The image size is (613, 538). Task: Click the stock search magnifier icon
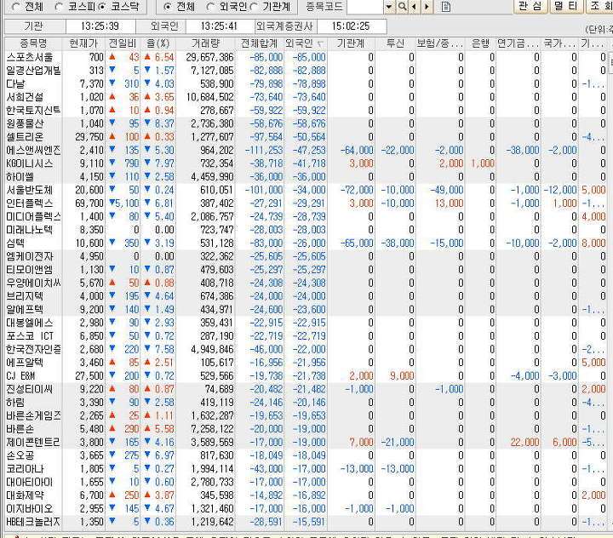tap(402, 7)
